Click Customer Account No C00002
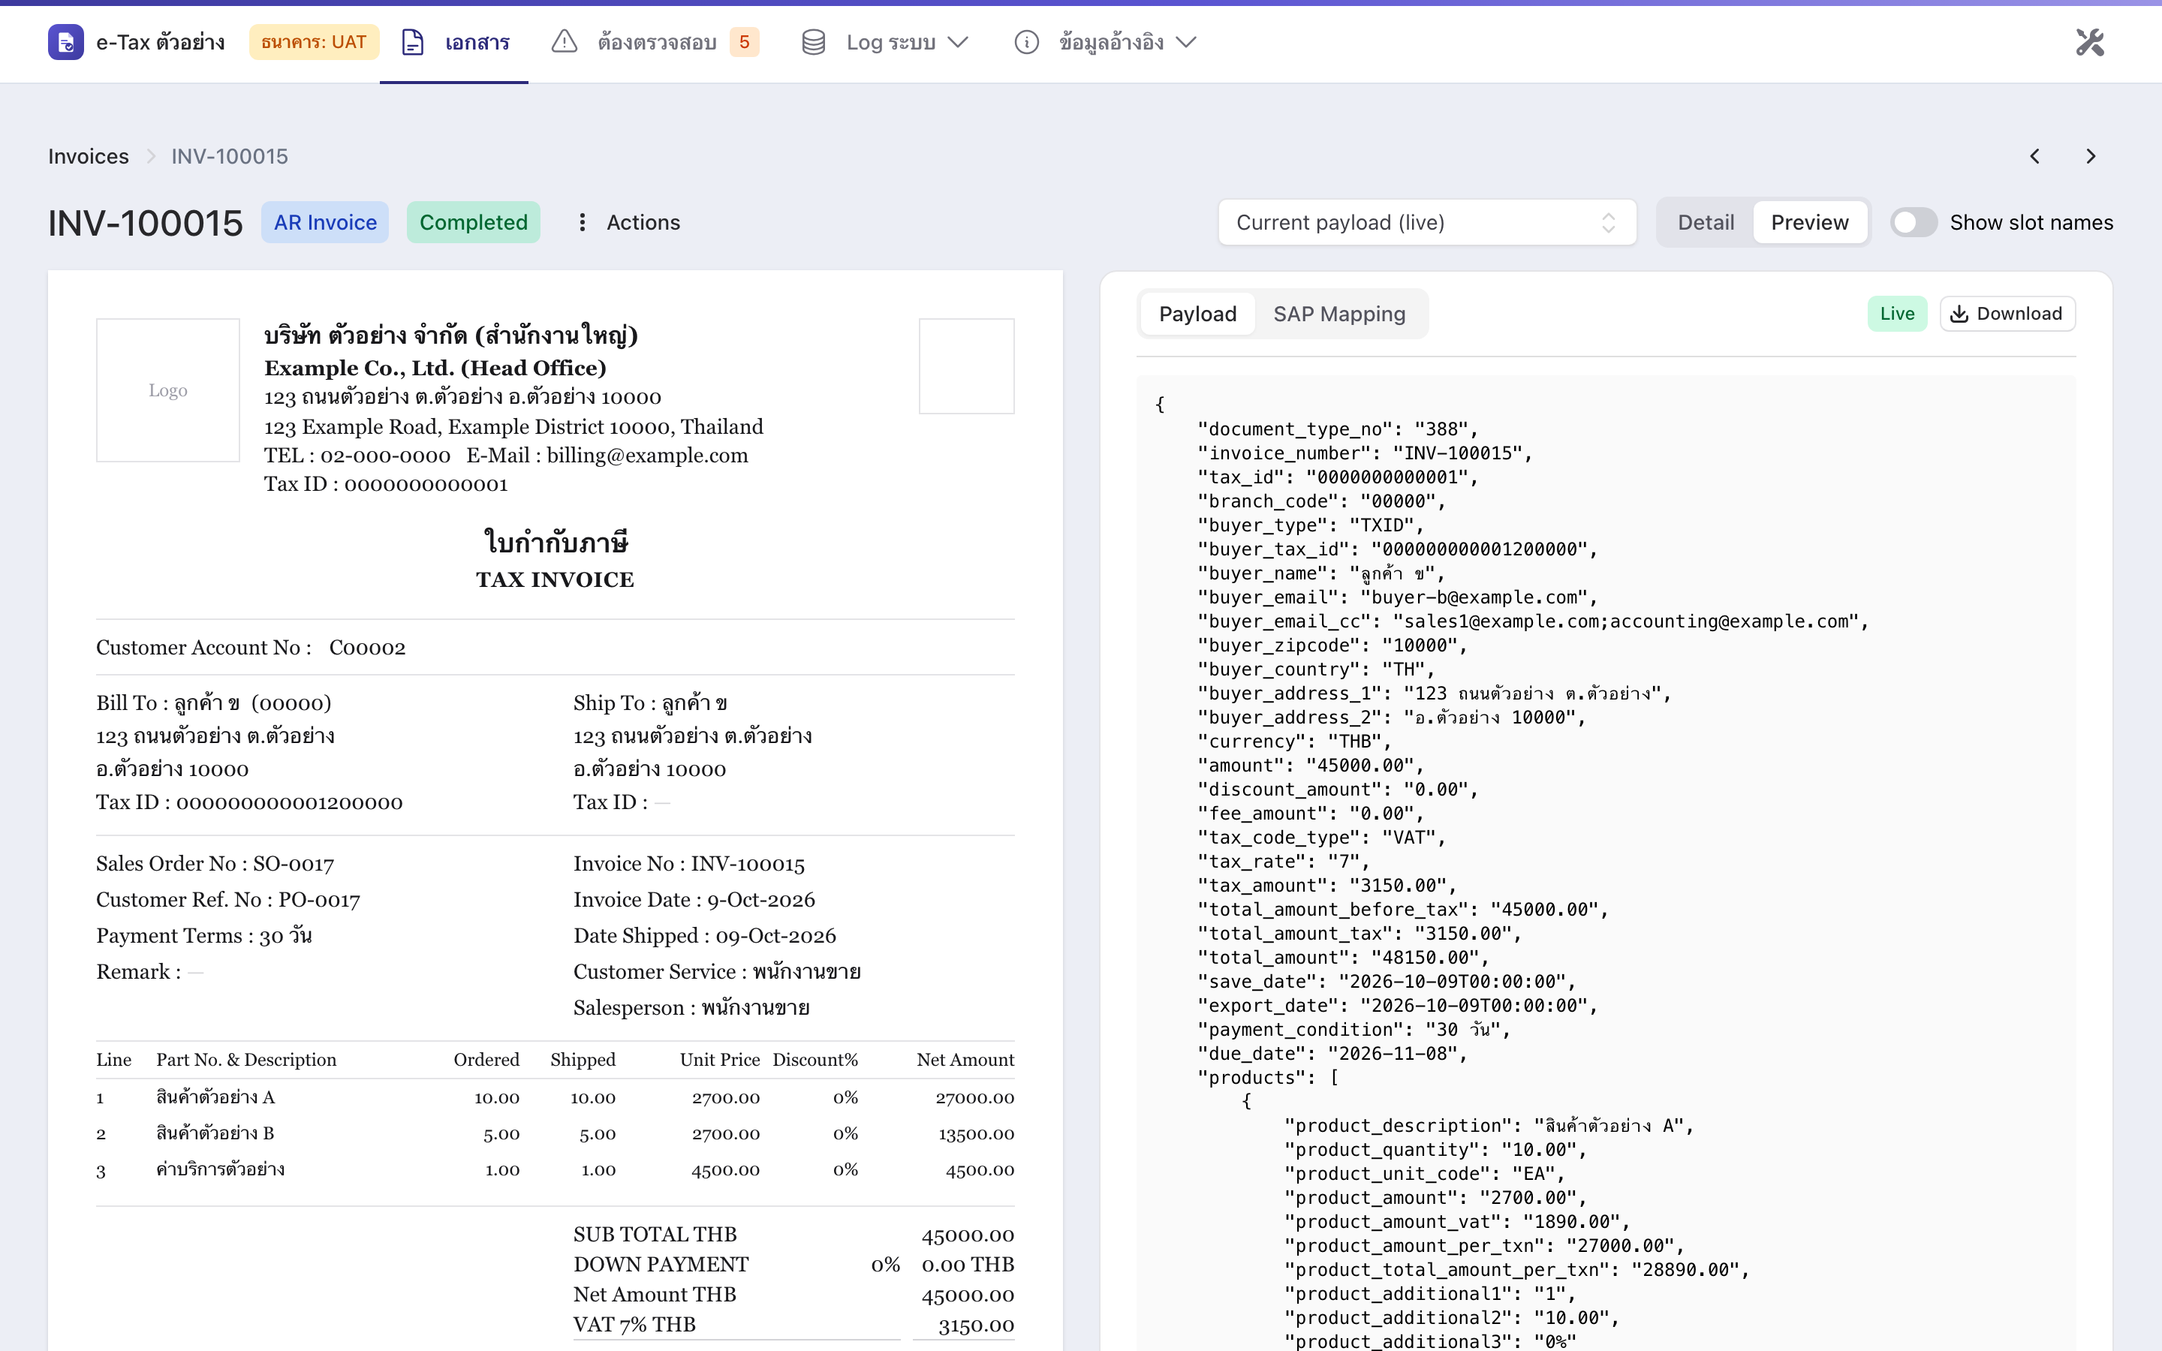 251,648
